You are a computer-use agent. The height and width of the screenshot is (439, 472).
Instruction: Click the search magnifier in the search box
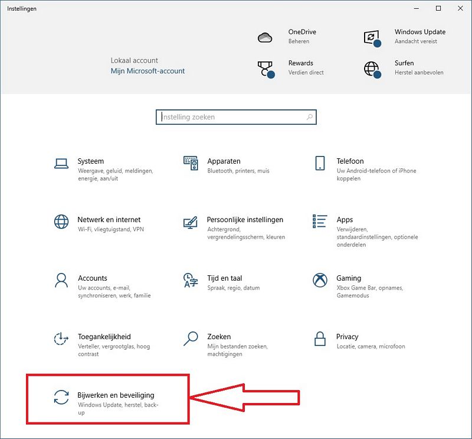(x=309, y=116)
